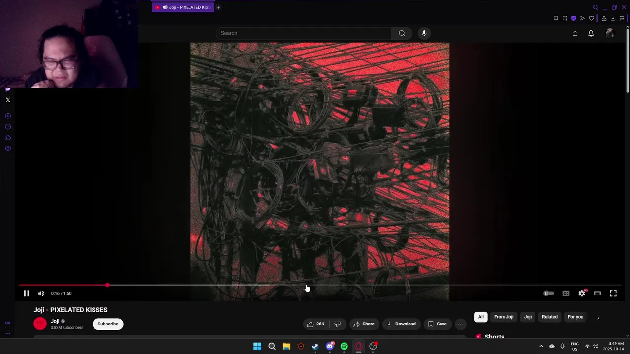Open Steam from the taskbar

point(315,346)
